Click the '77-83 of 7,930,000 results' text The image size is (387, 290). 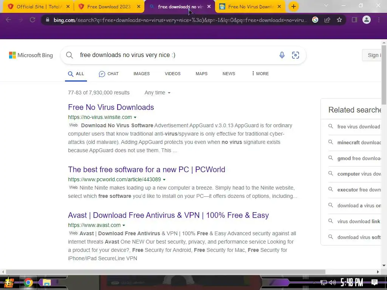coord(99,93)
